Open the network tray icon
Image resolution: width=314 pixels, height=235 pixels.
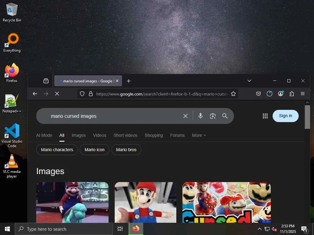click(x=267, y=229)
